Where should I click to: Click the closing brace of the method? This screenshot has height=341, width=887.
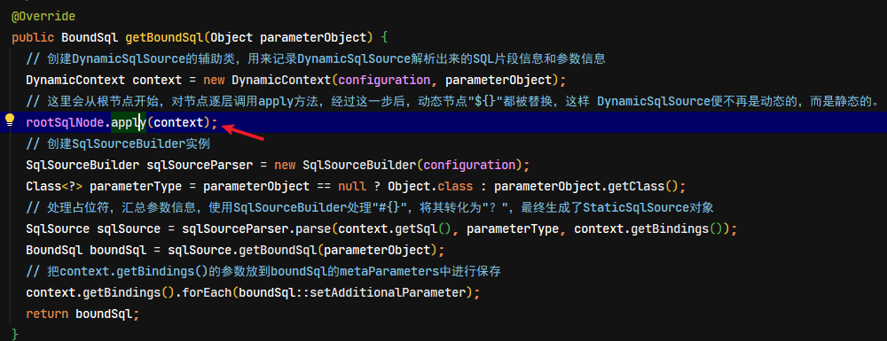coord(15,335)
